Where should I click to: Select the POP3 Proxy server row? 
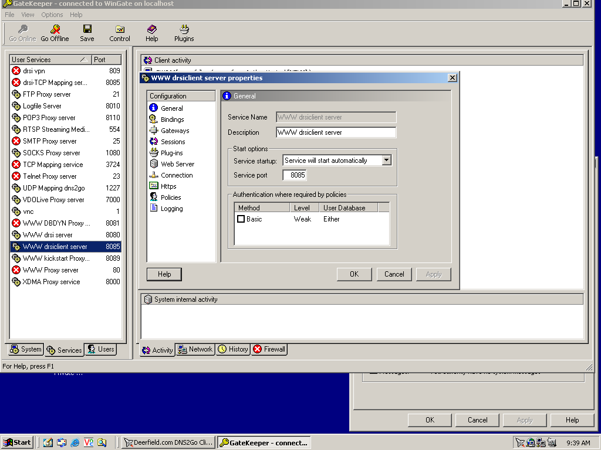click(x=66, y=118)
